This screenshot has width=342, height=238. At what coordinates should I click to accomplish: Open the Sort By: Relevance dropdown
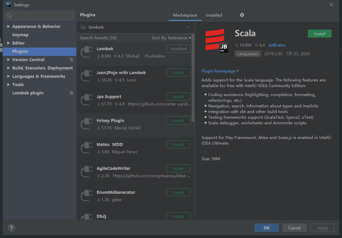pos(171,38)
